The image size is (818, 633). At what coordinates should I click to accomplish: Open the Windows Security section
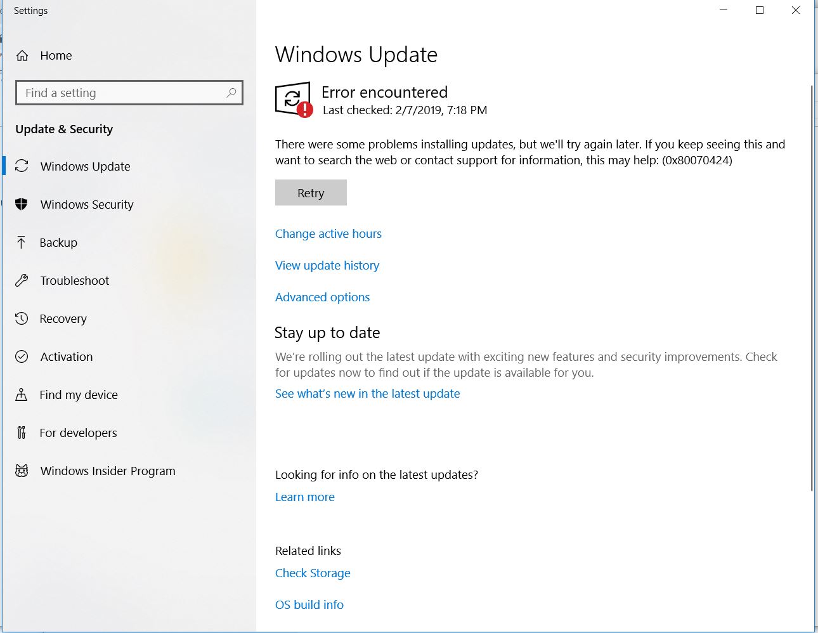coord(129,204)
